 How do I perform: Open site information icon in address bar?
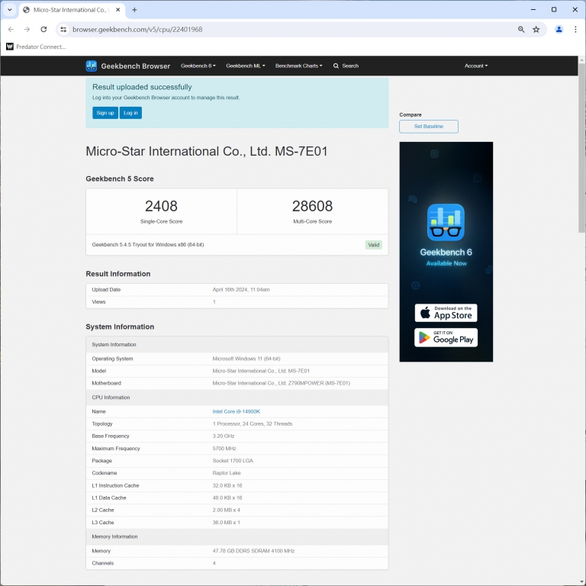click(x=63, y=30)
